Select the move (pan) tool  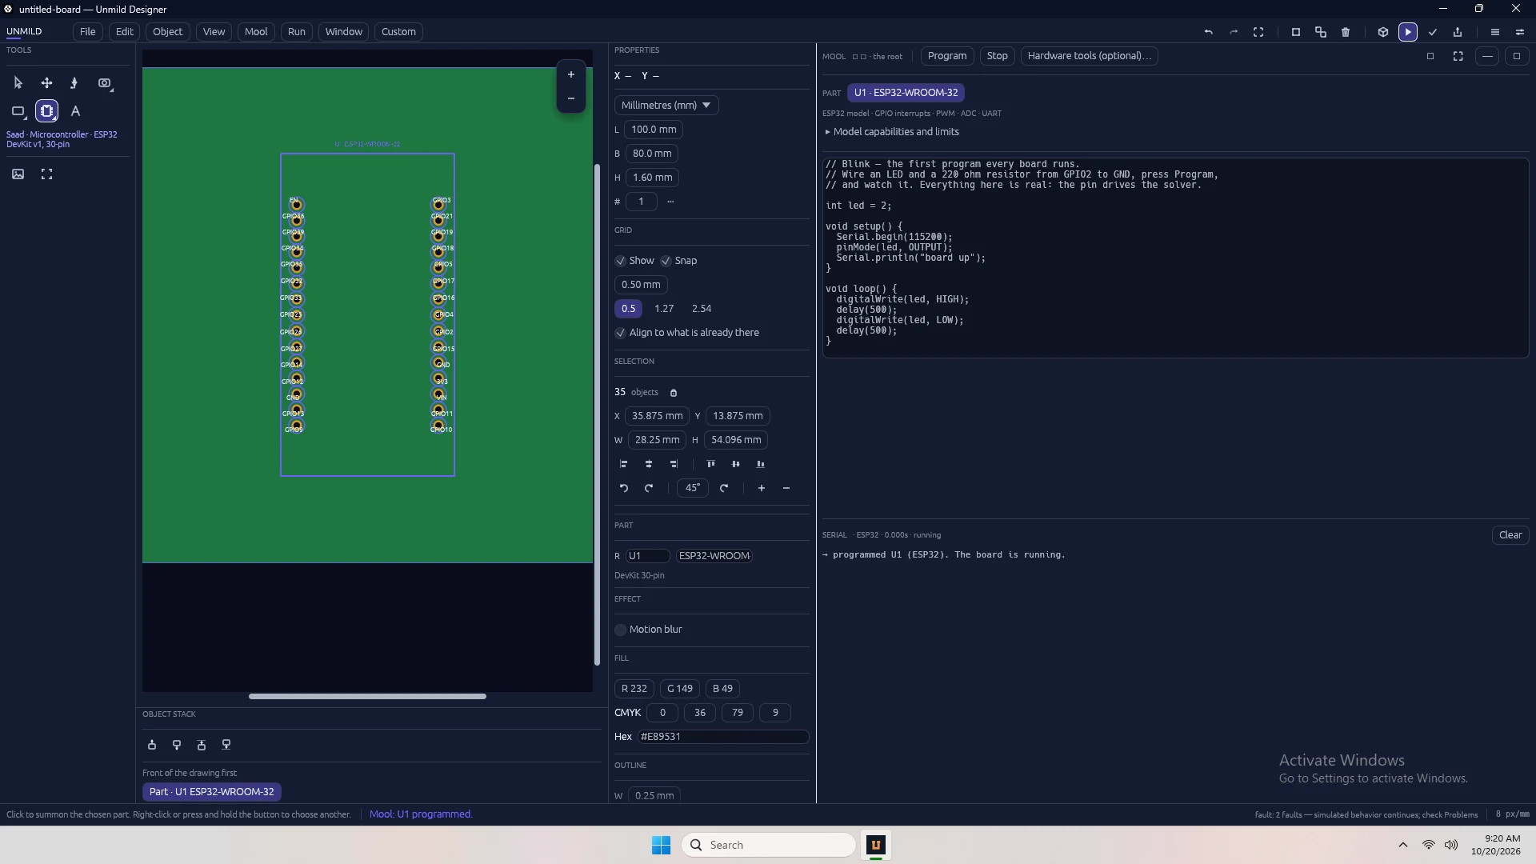coord(46,83)
